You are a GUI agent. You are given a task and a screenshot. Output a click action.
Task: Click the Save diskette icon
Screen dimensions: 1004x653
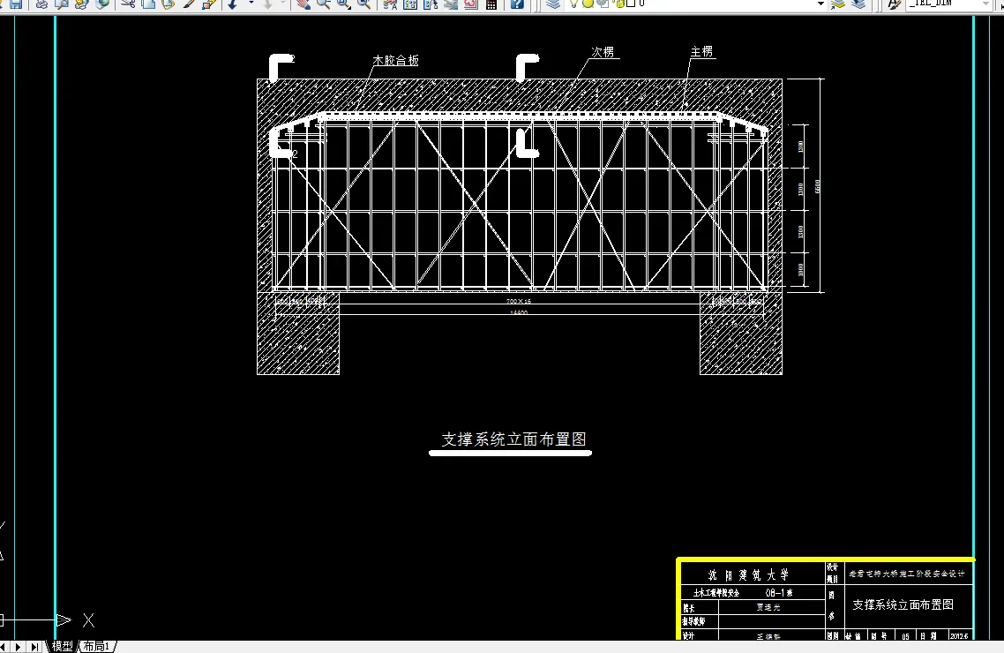(16, 4)
